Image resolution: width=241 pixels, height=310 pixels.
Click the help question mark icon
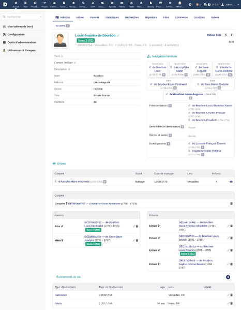[209, 4]
